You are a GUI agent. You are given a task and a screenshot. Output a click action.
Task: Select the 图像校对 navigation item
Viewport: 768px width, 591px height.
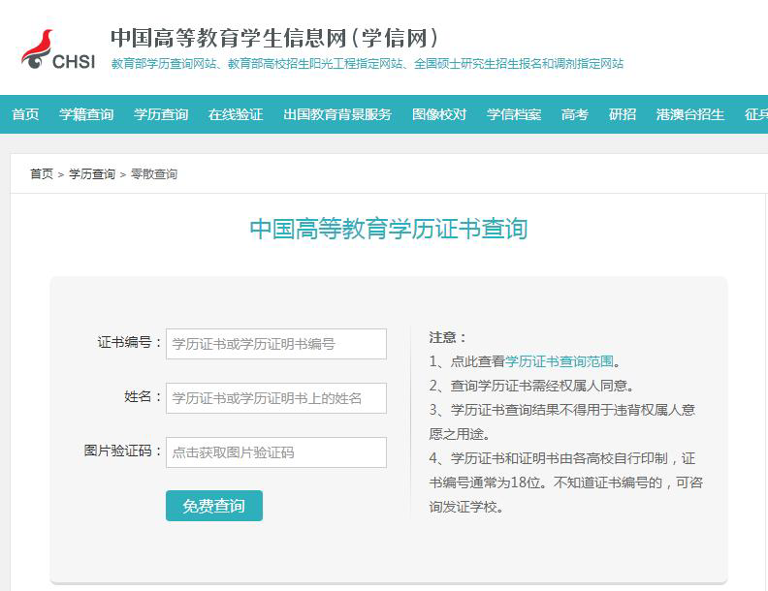439,114
